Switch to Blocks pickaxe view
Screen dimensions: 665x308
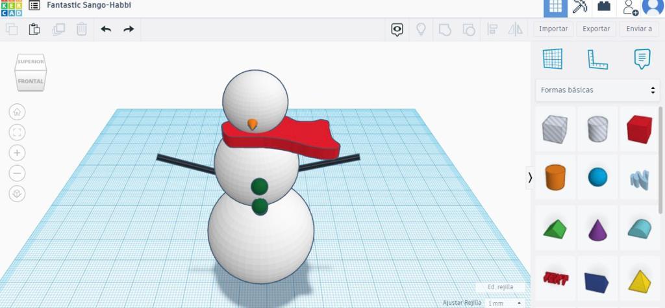tap(580, 6)
